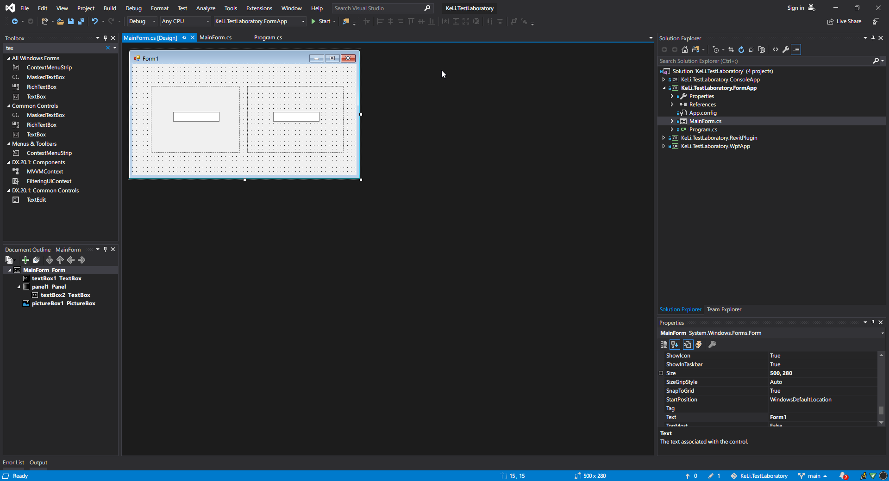Show Events in the Properties window

[x=699, y=344]
